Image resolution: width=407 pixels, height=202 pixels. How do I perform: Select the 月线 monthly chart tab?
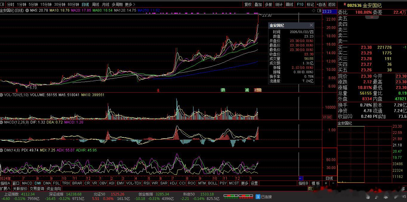[105, 4]
